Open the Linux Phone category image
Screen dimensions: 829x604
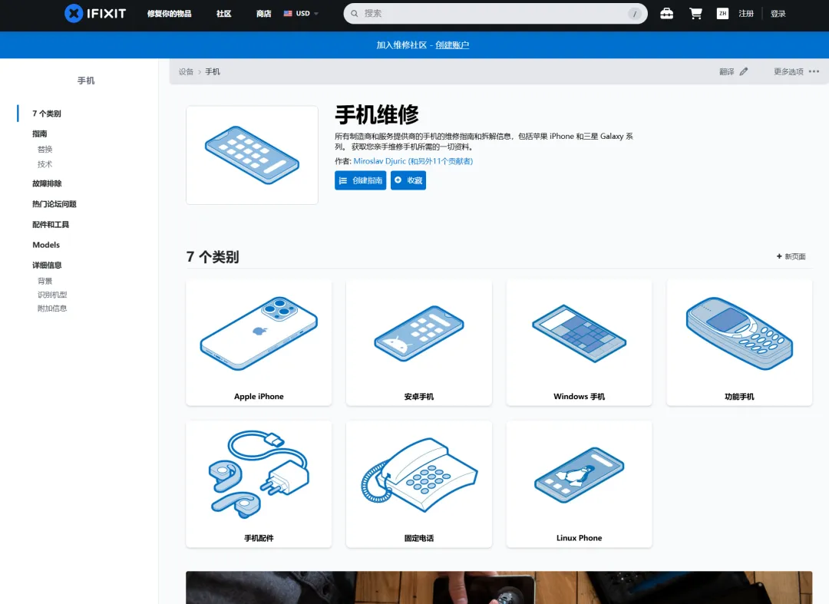[579, 474]
